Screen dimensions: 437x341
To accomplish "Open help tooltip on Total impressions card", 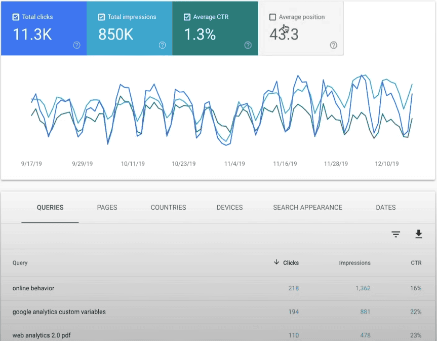I will pos(162,45).
